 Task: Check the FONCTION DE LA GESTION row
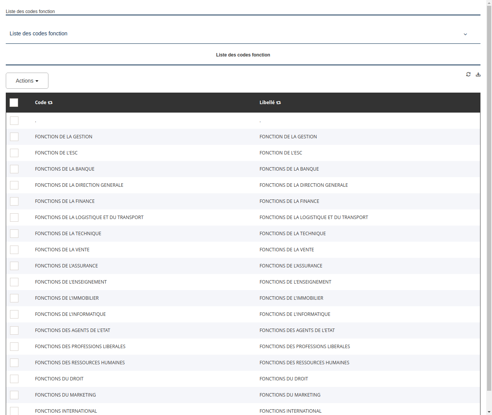[14, 136]
